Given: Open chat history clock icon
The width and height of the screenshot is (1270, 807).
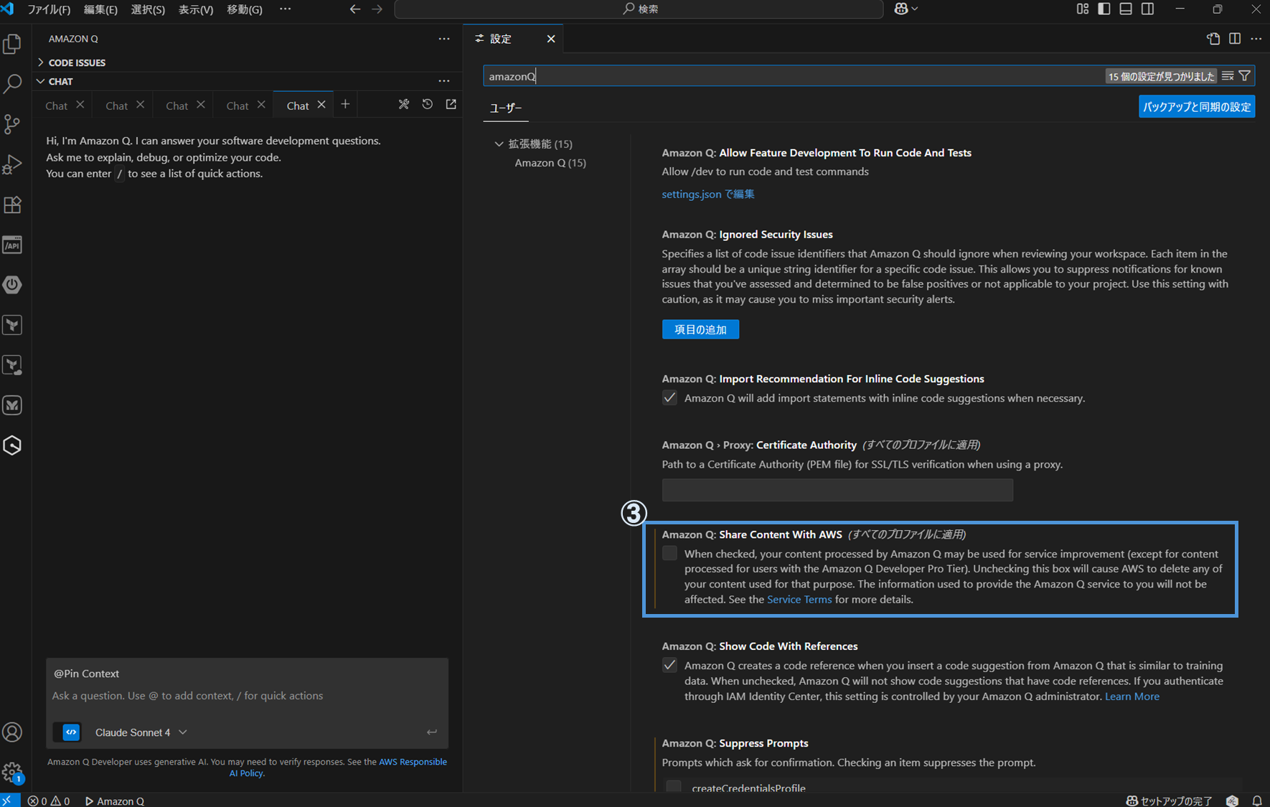Looking at the screenshot, I should coord(428,105).
